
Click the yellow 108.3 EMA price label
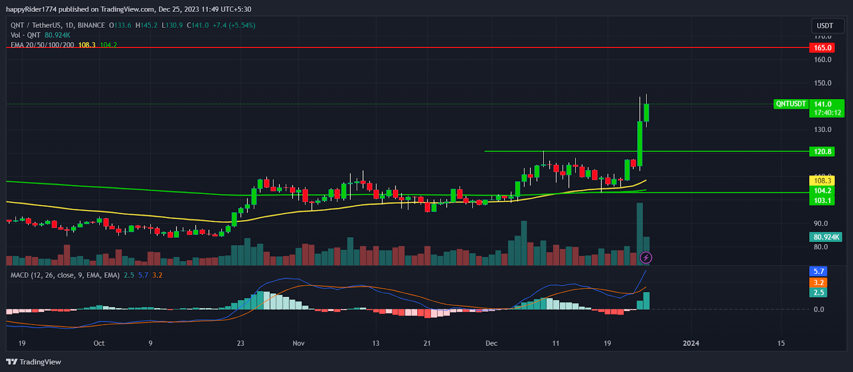pyautogui.click(x=822, y=181)
